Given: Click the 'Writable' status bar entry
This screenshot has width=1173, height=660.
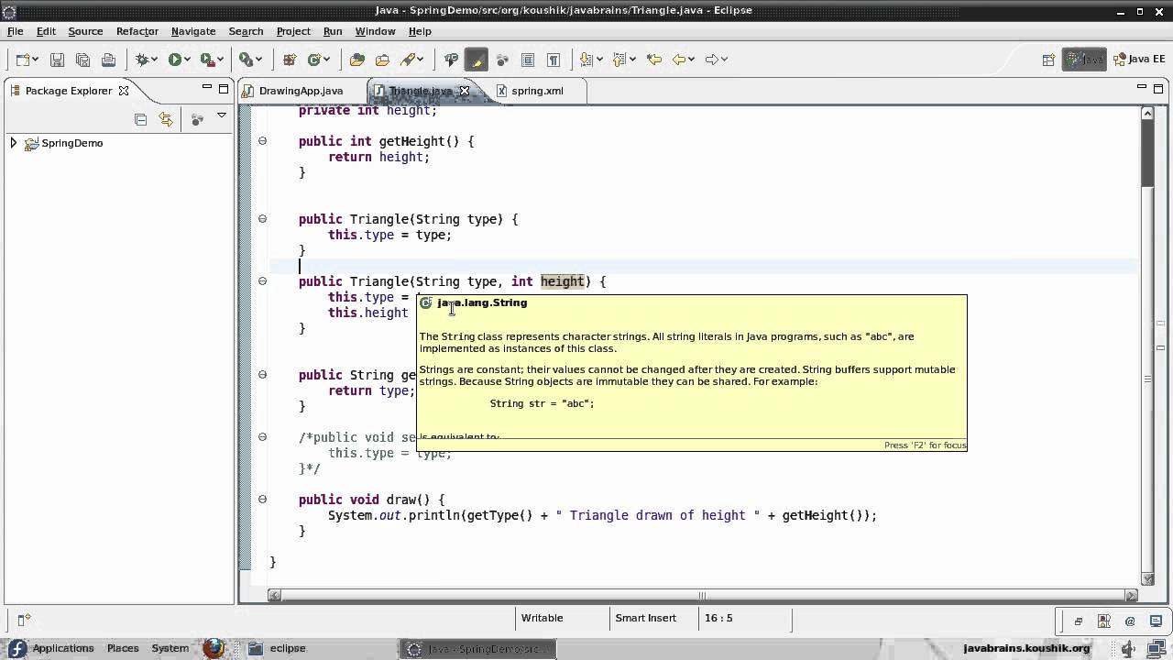Looking at the screenshot, I should pos(542,618).
